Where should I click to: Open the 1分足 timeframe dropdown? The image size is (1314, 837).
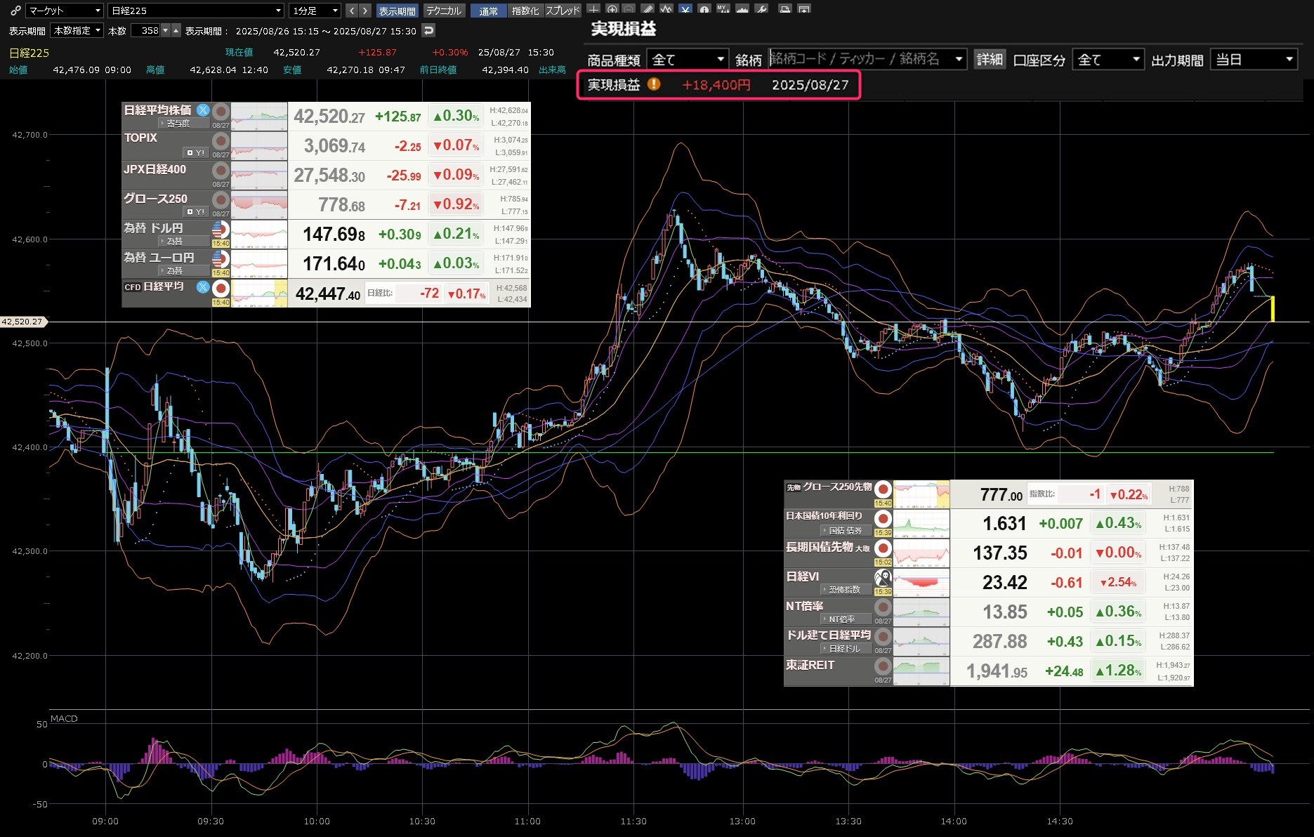point(315,11)
